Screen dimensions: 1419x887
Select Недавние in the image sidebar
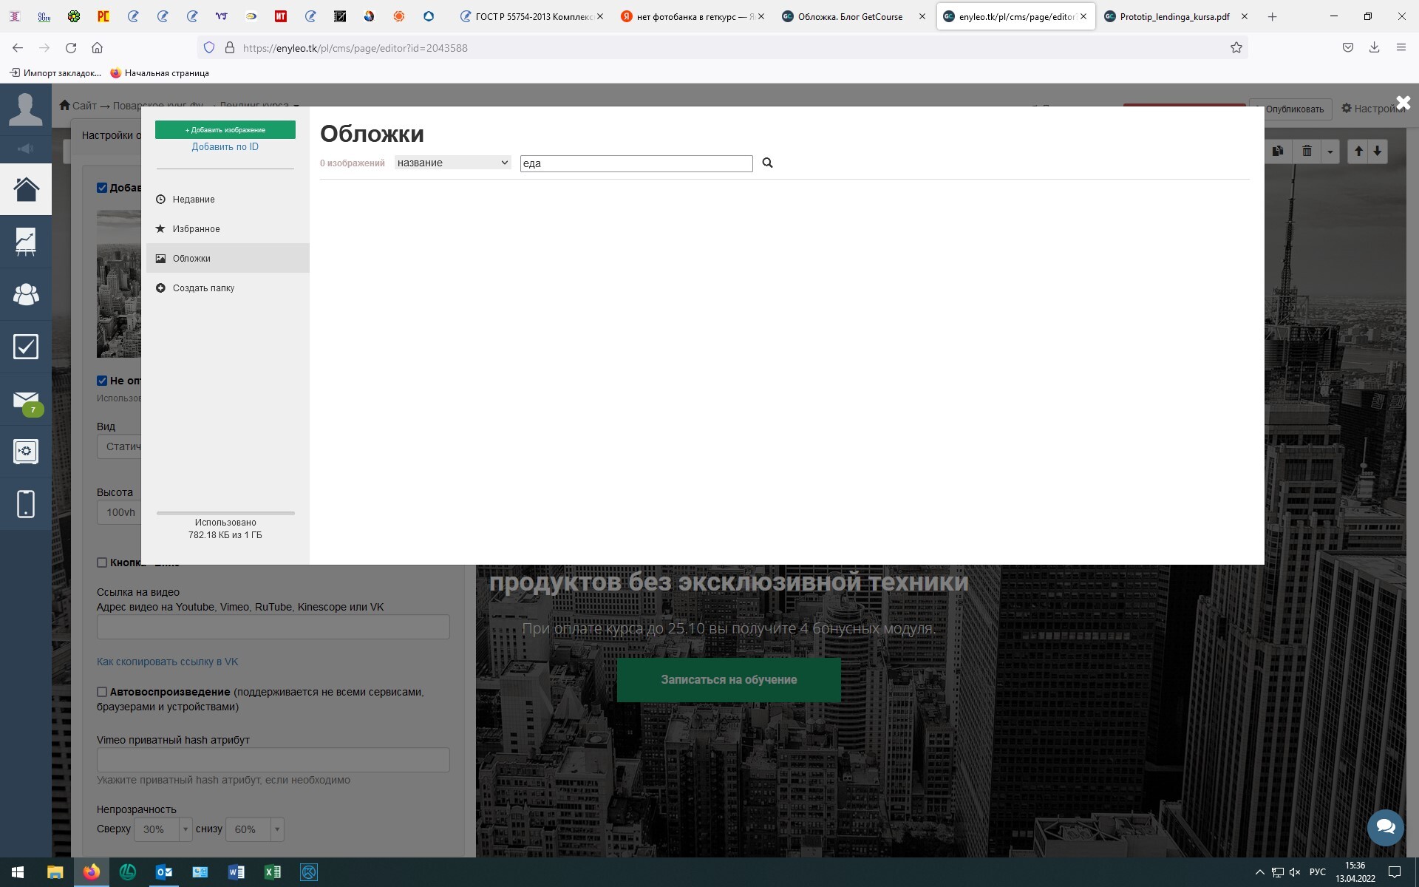[x=194, y=200]
